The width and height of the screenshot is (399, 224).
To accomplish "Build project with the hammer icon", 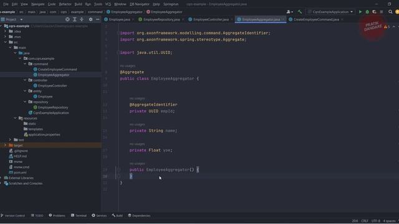I will pyautogui.click(x=300, y=12).
